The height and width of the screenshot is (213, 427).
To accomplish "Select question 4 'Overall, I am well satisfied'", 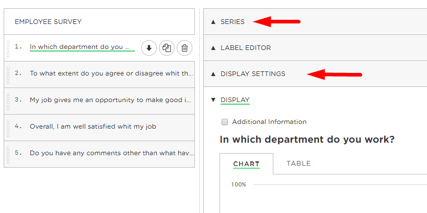I will point(93,127).
